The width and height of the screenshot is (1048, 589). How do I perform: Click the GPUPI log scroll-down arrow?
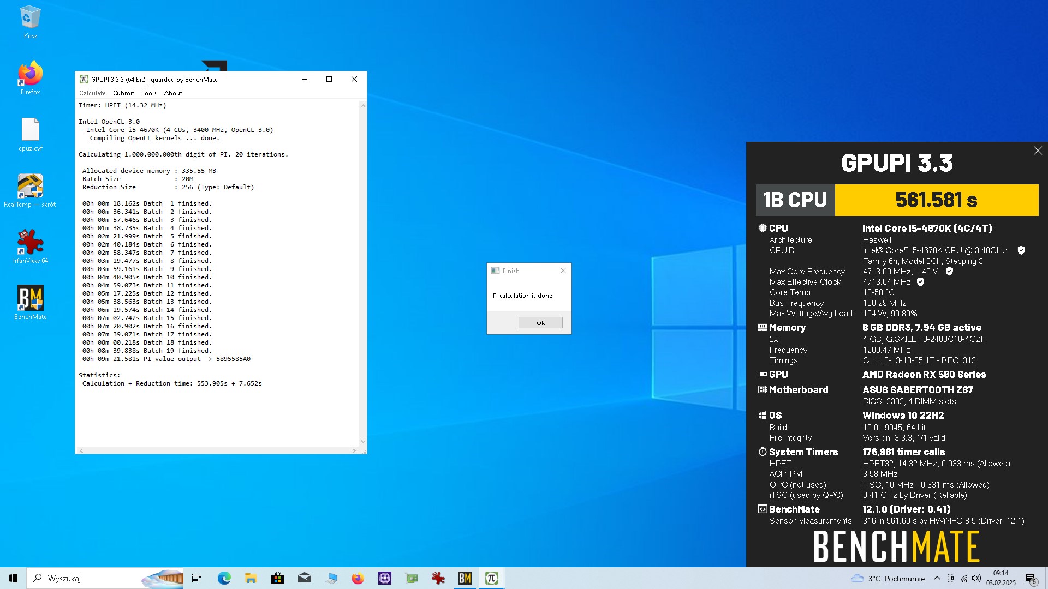(x=363, y=442)
